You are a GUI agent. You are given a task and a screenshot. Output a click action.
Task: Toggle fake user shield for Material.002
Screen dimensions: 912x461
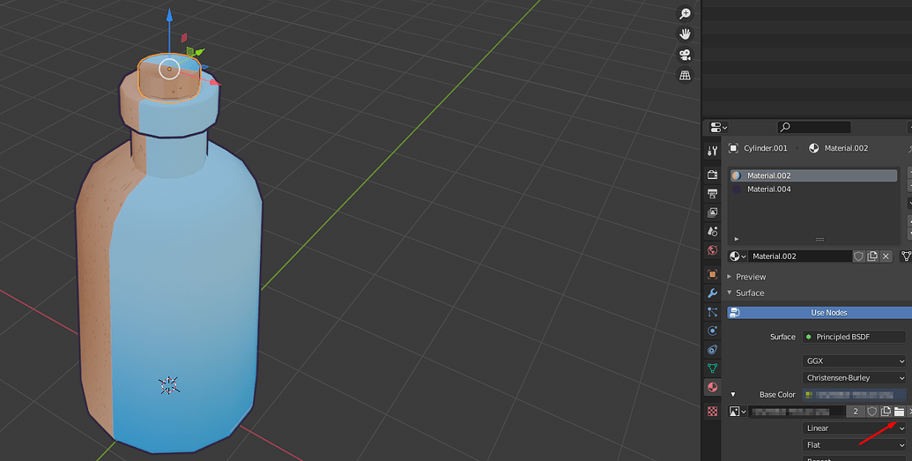tap(858, 257)
